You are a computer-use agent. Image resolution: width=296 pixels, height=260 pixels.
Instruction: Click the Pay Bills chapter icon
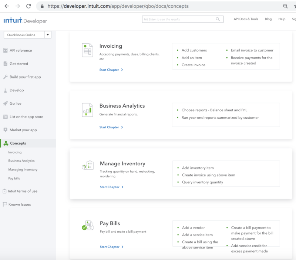88,225
